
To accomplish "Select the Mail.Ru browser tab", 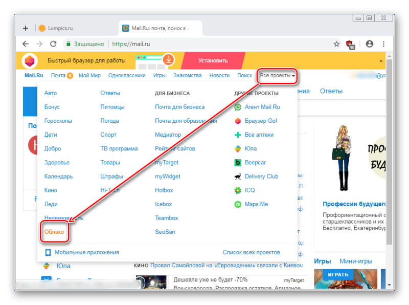I will pyautogui.click(x=161, y=28).
